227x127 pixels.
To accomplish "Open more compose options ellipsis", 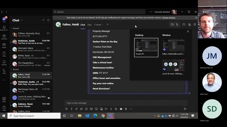I will point(131,109).
